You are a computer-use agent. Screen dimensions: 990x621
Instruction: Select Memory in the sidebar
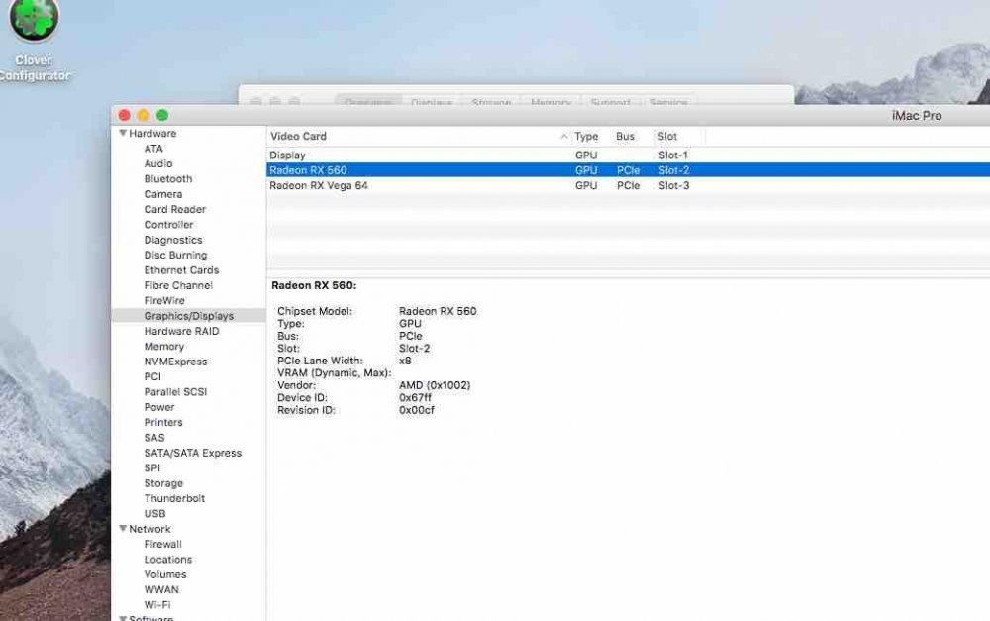pyautogui.click(x=164, y=347)
